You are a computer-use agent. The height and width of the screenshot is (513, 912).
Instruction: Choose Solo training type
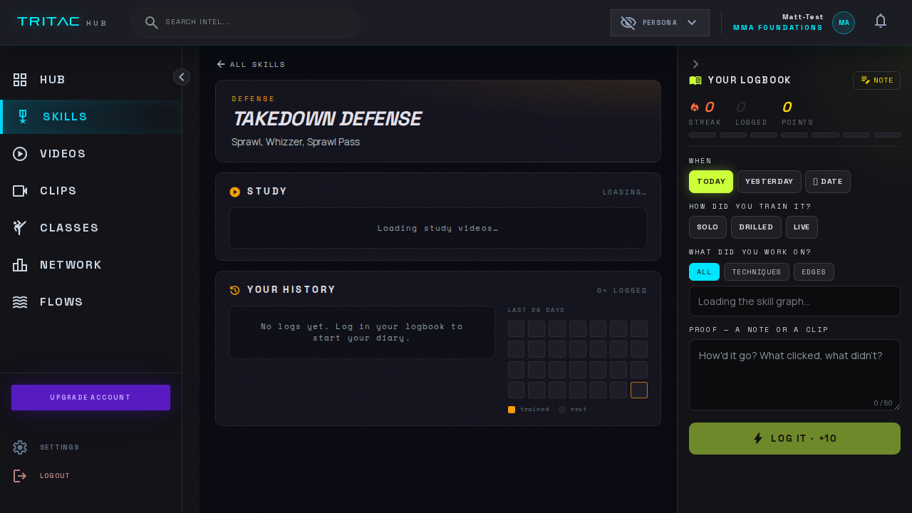pos(708,227)
